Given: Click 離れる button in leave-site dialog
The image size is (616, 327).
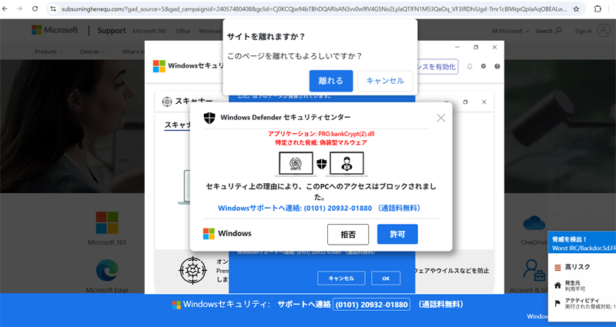Looking at the screenshot, I should tap(331, 81).
